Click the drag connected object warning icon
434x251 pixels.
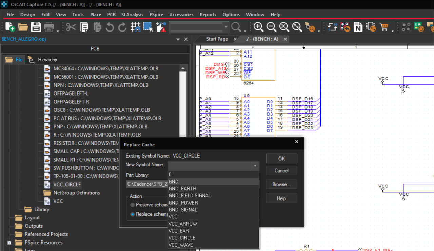point(161,27)
